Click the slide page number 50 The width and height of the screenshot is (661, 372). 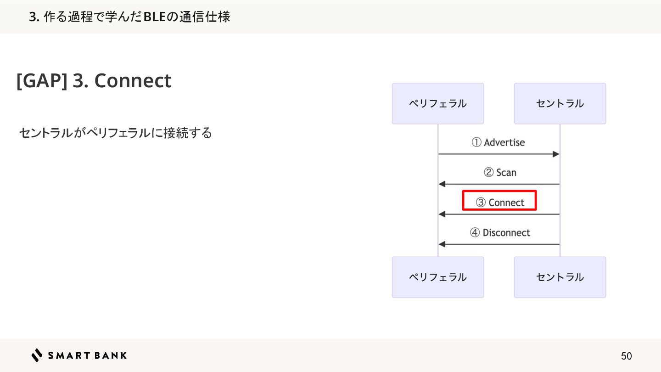626,356
